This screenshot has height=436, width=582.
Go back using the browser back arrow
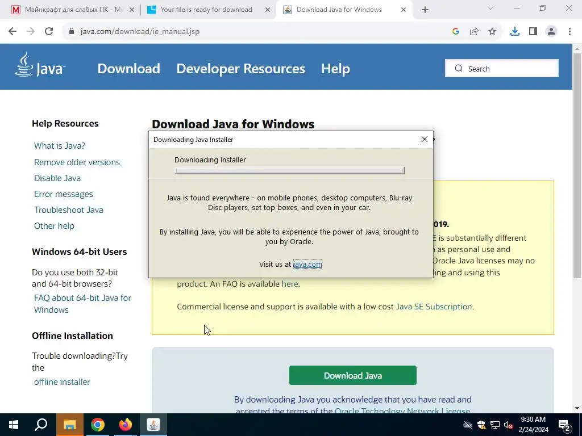(13, 32)
